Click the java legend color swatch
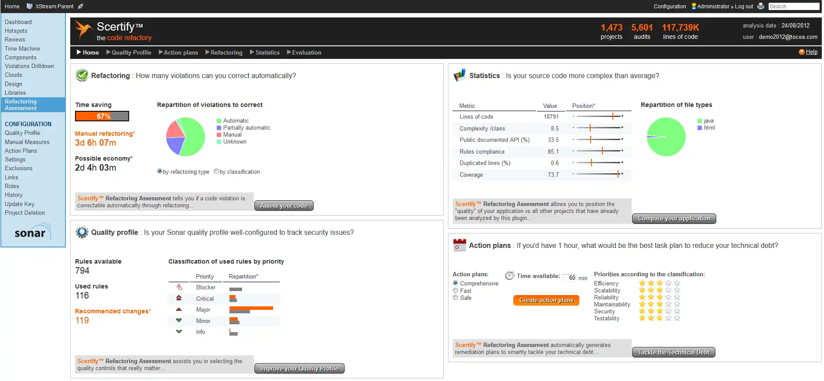This screenshot has width=824, height=381. 700,121
